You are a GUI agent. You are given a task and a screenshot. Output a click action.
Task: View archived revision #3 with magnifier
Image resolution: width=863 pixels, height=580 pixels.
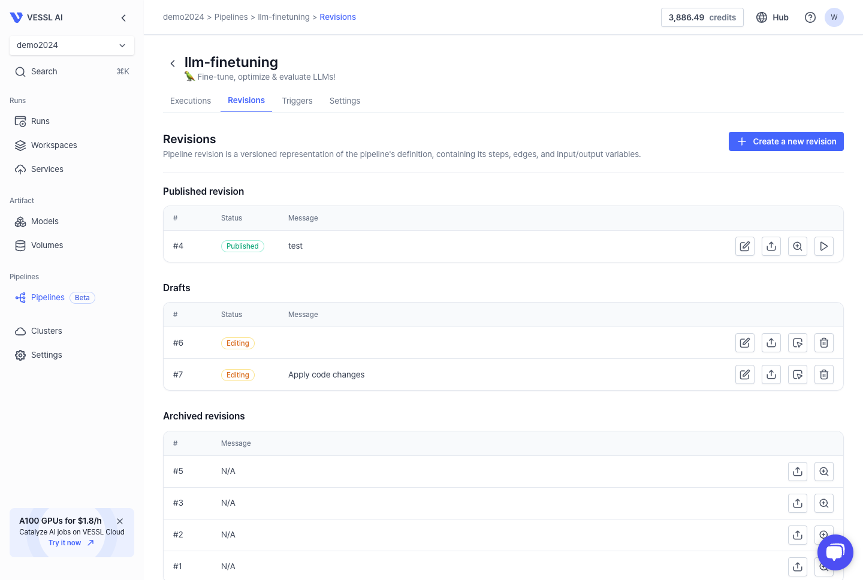(824, 503)
